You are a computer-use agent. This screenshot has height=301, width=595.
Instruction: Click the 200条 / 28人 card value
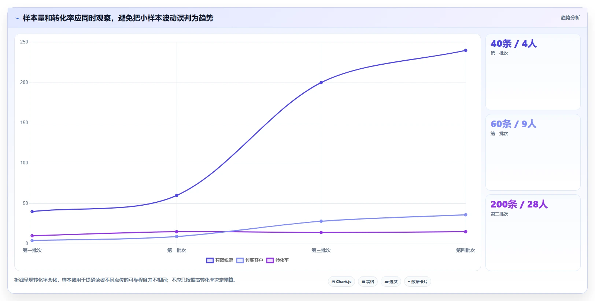click(519, 204)
